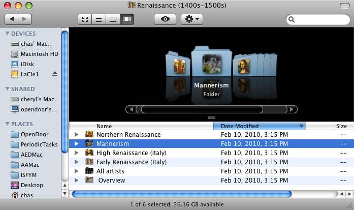Select the All artists folder icon
This screenshot has width=354, height=210.
click(89, 171)
